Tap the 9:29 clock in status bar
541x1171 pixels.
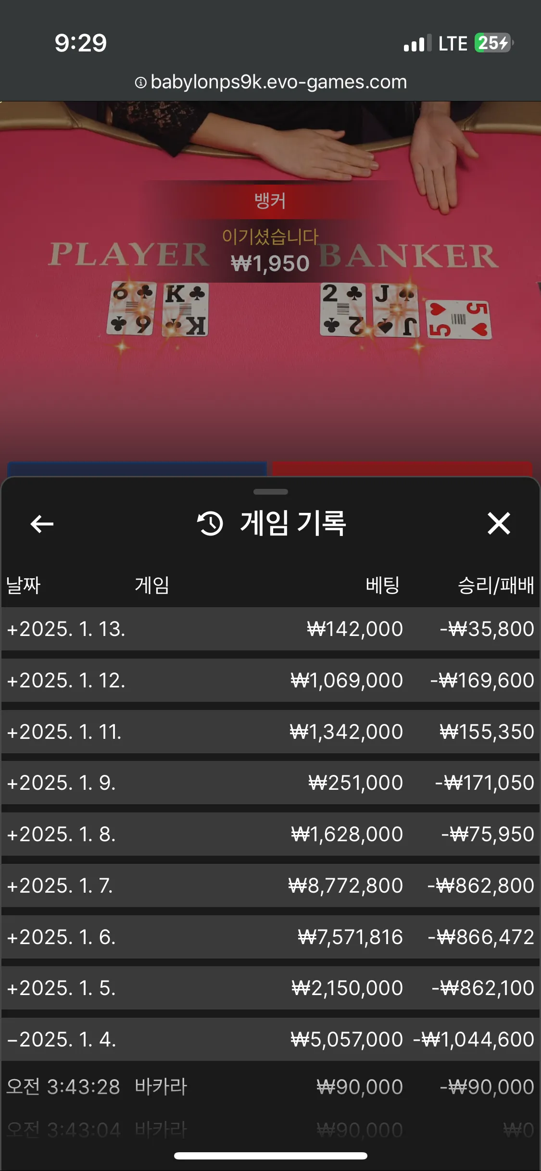click(x=81, y=43)
